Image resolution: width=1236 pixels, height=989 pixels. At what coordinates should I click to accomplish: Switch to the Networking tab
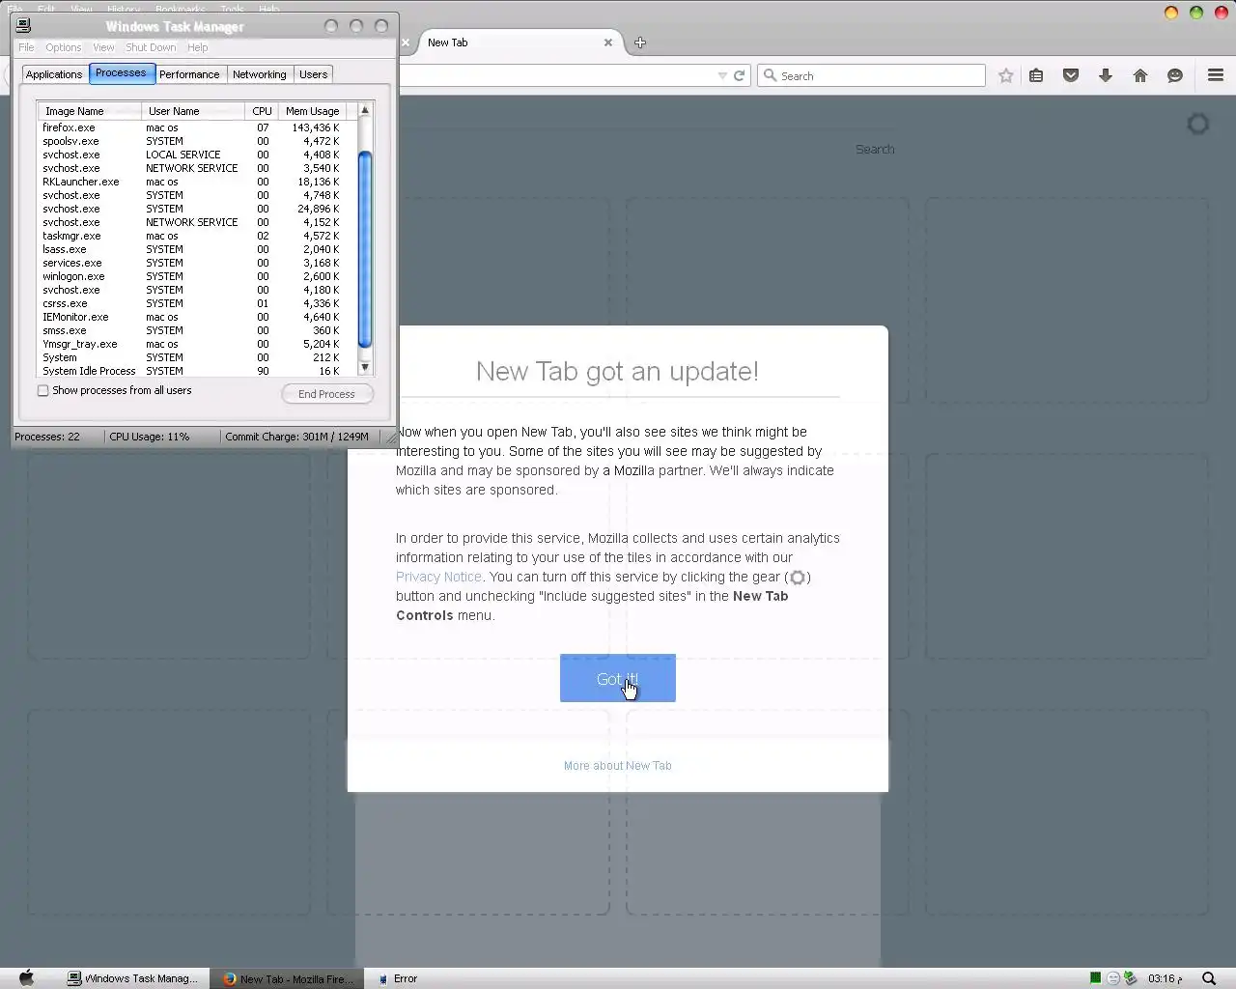click(x=259, y=74)
